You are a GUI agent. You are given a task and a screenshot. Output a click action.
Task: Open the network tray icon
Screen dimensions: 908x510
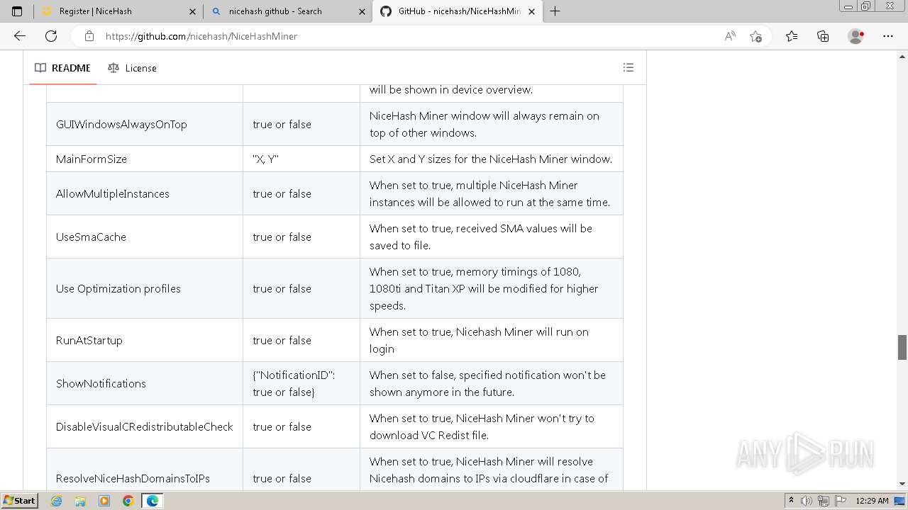coord(824,501)
